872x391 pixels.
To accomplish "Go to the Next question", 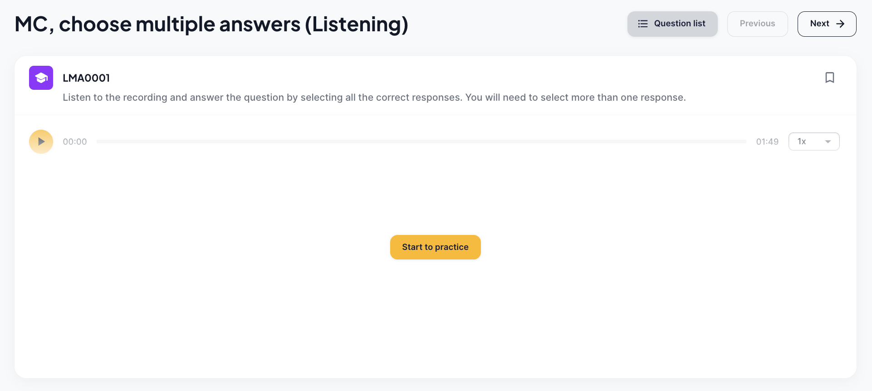I will click(827, 24).
